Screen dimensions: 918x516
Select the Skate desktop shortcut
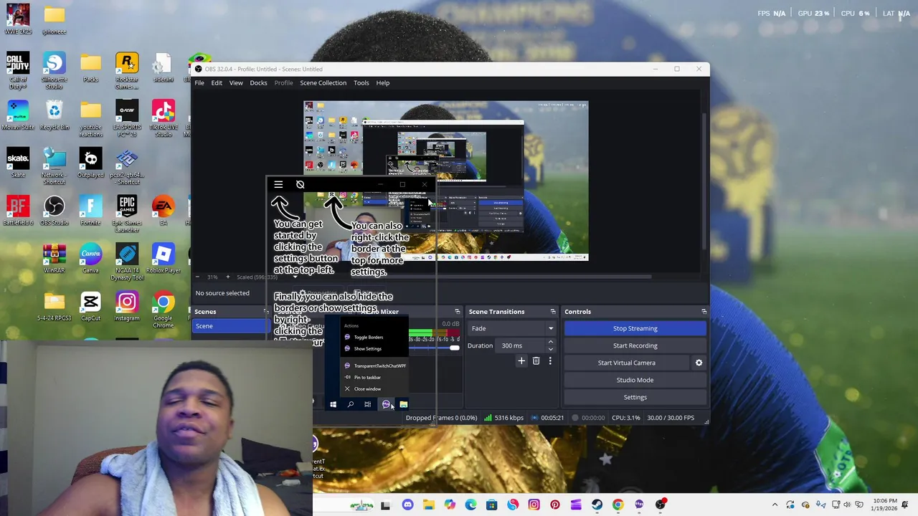18,163
